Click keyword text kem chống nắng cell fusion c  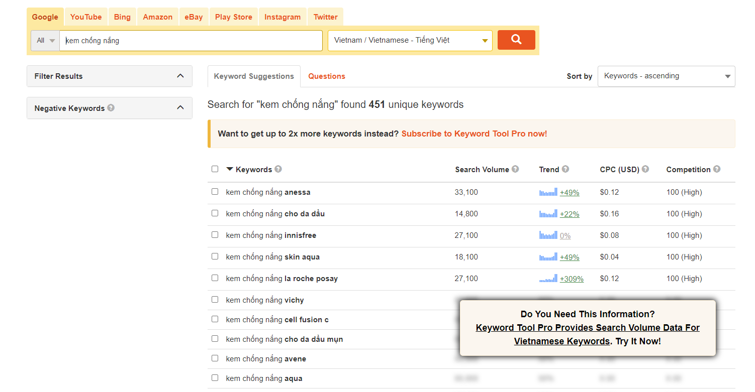[277, 320]
